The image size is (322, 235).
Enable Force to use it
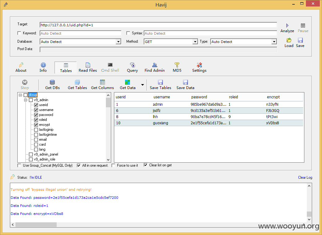click(113, 165)
